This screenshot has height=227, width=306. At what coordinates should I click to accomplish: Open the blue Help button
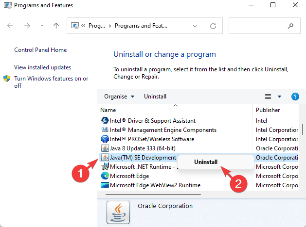click(295, 97)
